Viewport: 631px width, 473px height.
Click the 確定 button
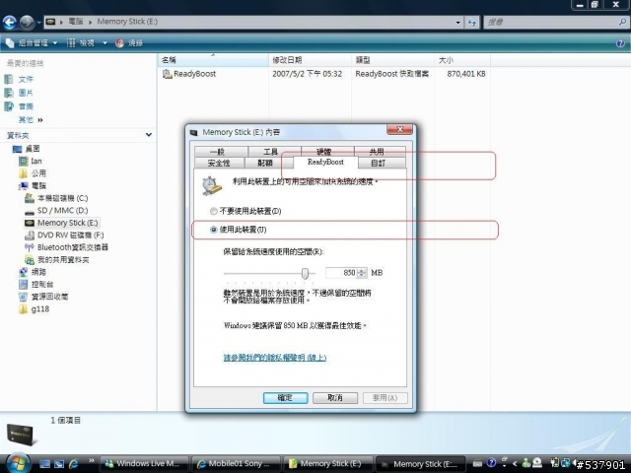pos(285,398)
